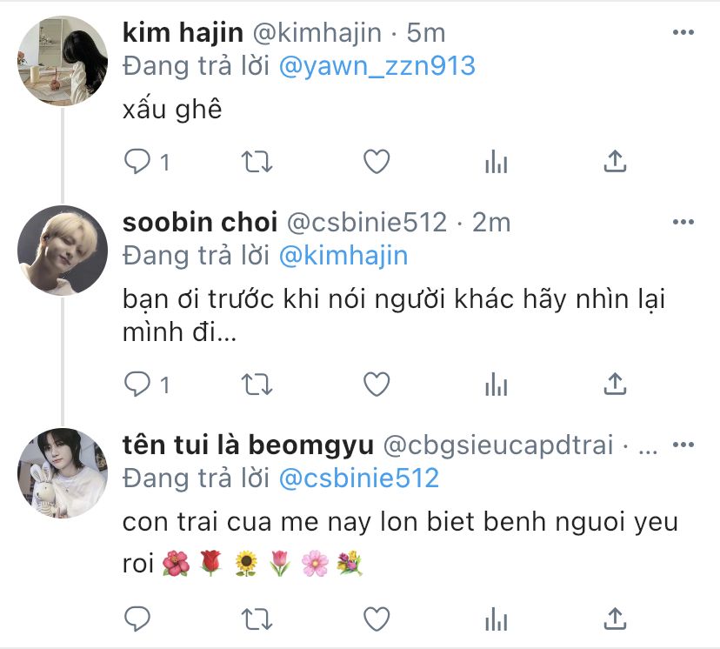This screenshot has width=720, height=649.
Task: Share soobin choi's tweet
Action: [x=615, y=384]
